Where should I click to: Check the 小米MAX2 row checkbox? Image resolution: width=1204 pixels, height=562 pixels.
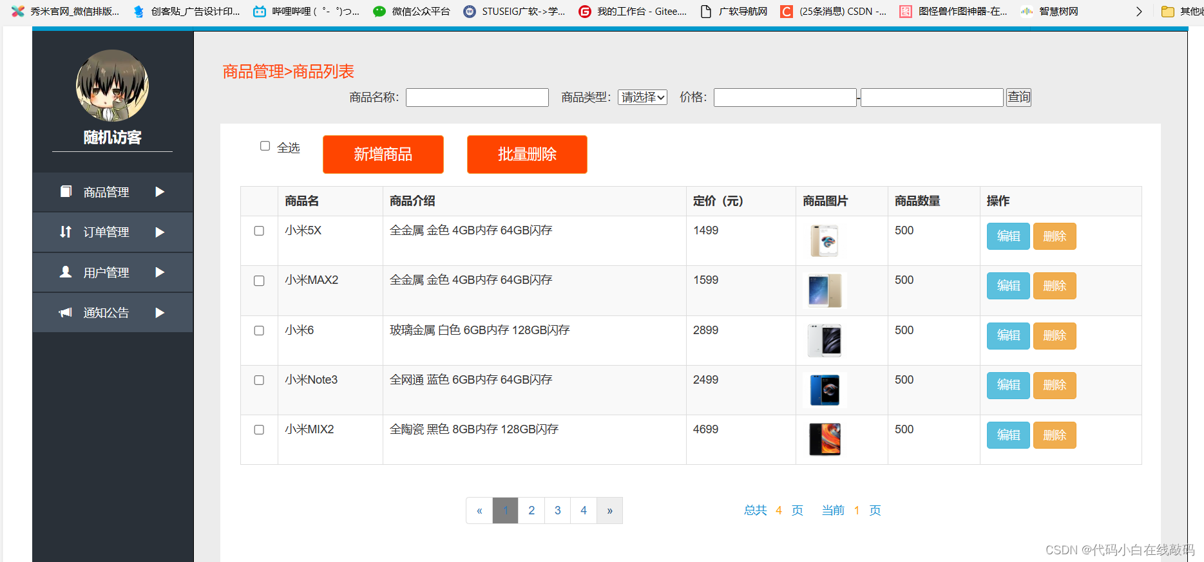coord(259,281)
